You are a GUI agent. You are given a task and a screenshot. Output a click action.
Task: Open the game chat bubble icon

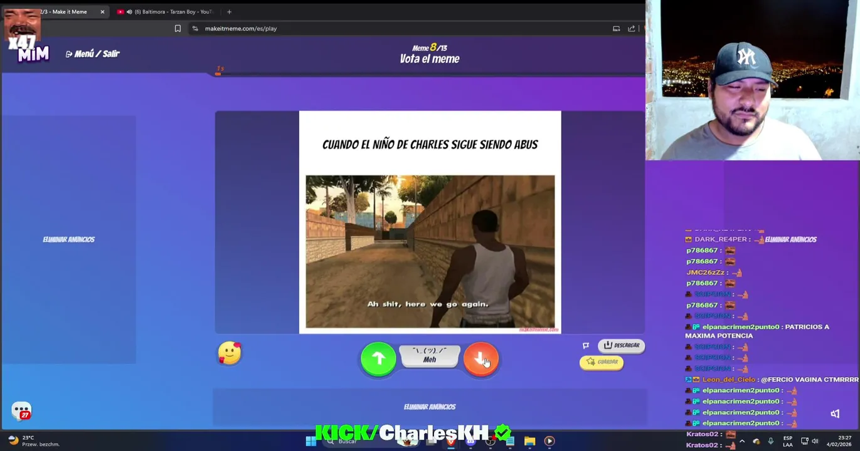click(21, 411)
